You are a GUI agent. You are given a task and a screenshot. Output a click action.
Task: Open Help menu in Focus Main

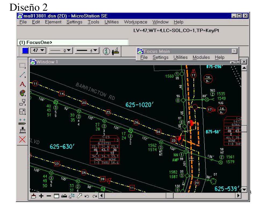click(220, 57)
